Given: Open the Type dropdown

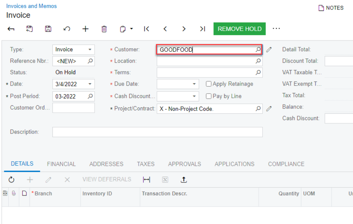Looking at the screenshot, I should pos(89,49).
